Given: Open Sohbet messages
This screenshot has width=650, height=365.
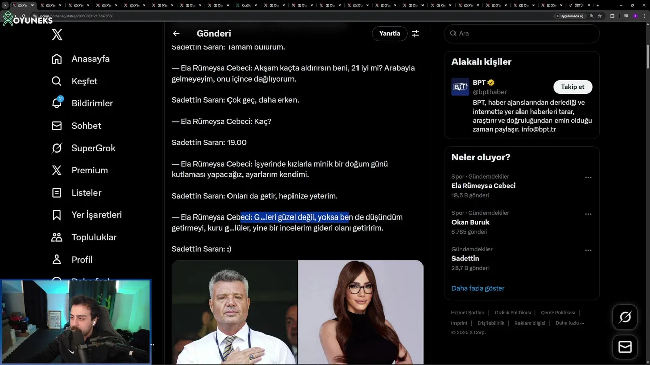Looking at the screenshot, I should pos(76,126).
